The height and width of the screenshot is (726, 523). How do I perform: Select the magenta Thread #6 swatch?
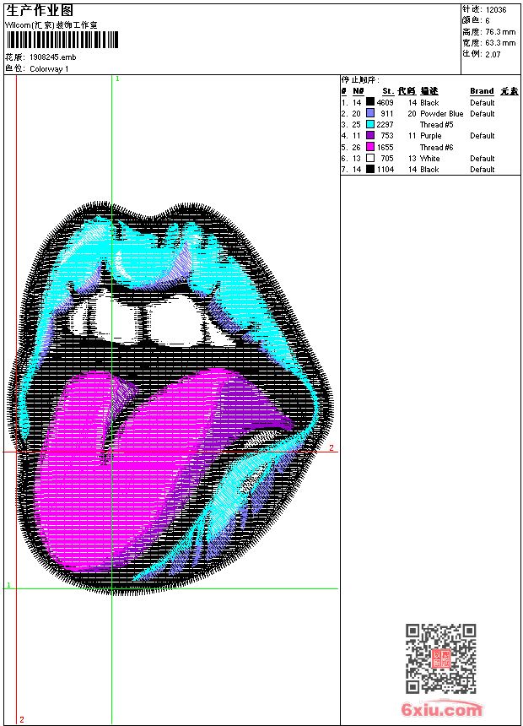point(370,147)
